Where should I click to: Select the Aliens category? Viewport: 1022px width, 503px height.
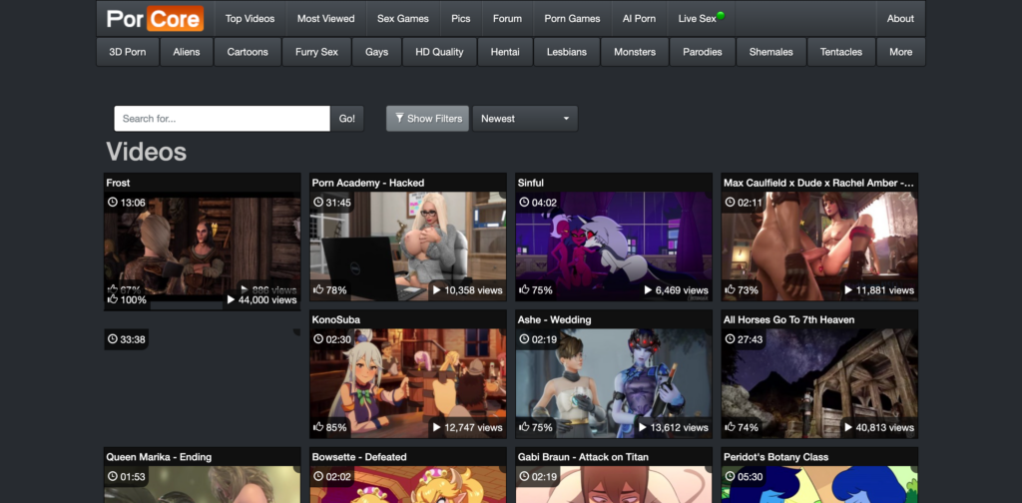[x=187, y=52]
